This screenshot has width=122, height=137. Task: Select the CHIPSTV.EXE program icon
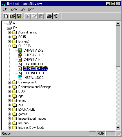tap(20, 50)
